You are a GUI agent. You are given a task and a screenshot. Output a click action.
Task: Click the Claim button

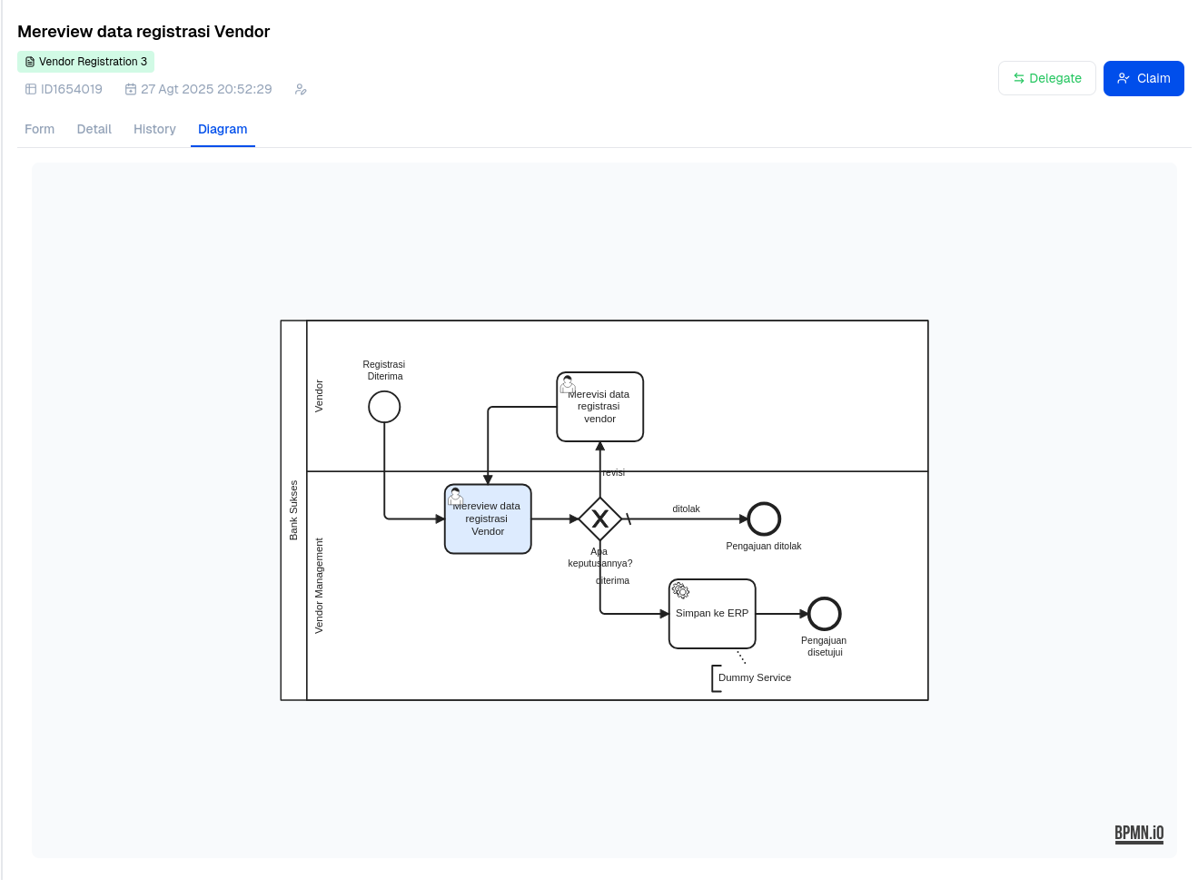pyautogui.click(x=1144, y=78)
